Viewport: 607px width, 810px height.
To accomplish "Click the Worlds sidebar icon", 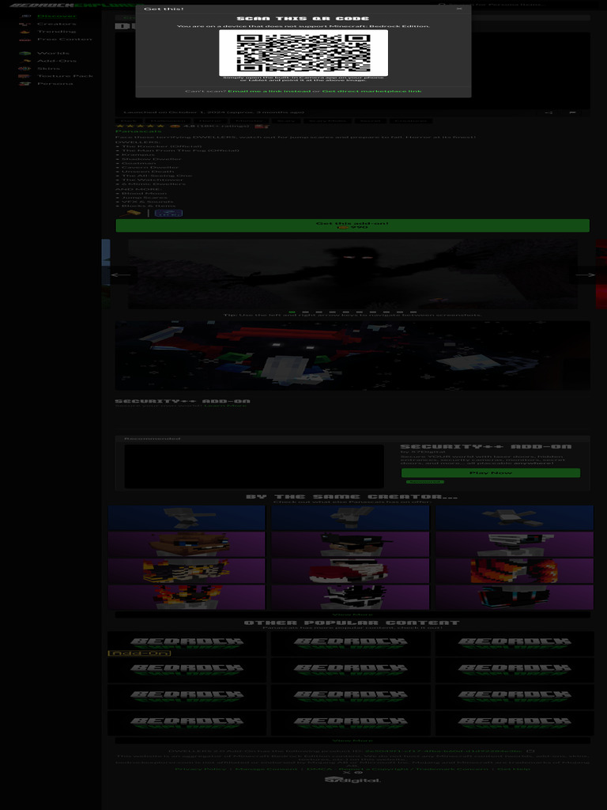I will [25, 53].
